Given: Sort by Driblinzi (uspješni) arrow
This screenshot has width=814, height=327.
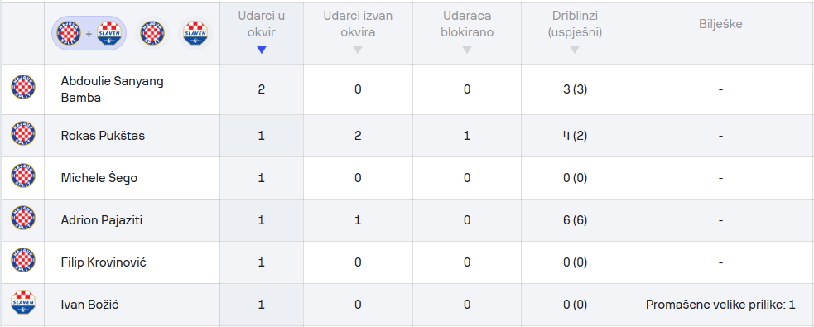Looking at the screenshot, I should (x=574, y=50).
